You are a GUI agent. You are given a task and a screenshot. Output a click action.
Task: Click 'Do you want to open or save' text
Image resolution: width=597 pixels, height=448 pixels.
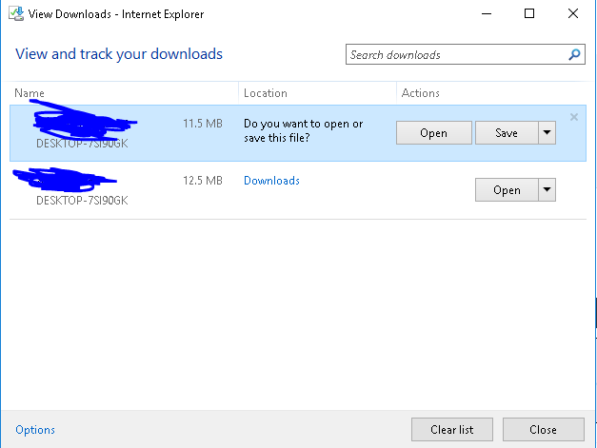coord(303,131)
